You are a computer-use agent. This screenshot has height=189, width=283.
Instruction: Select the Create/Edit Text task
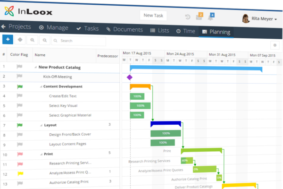pos(63,96)
